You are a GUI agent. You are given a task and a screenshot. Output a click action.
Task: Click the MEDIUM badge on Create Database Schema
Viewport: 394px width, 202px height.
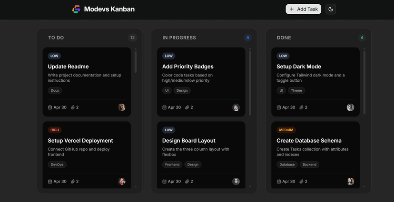[x=286, y=130]
